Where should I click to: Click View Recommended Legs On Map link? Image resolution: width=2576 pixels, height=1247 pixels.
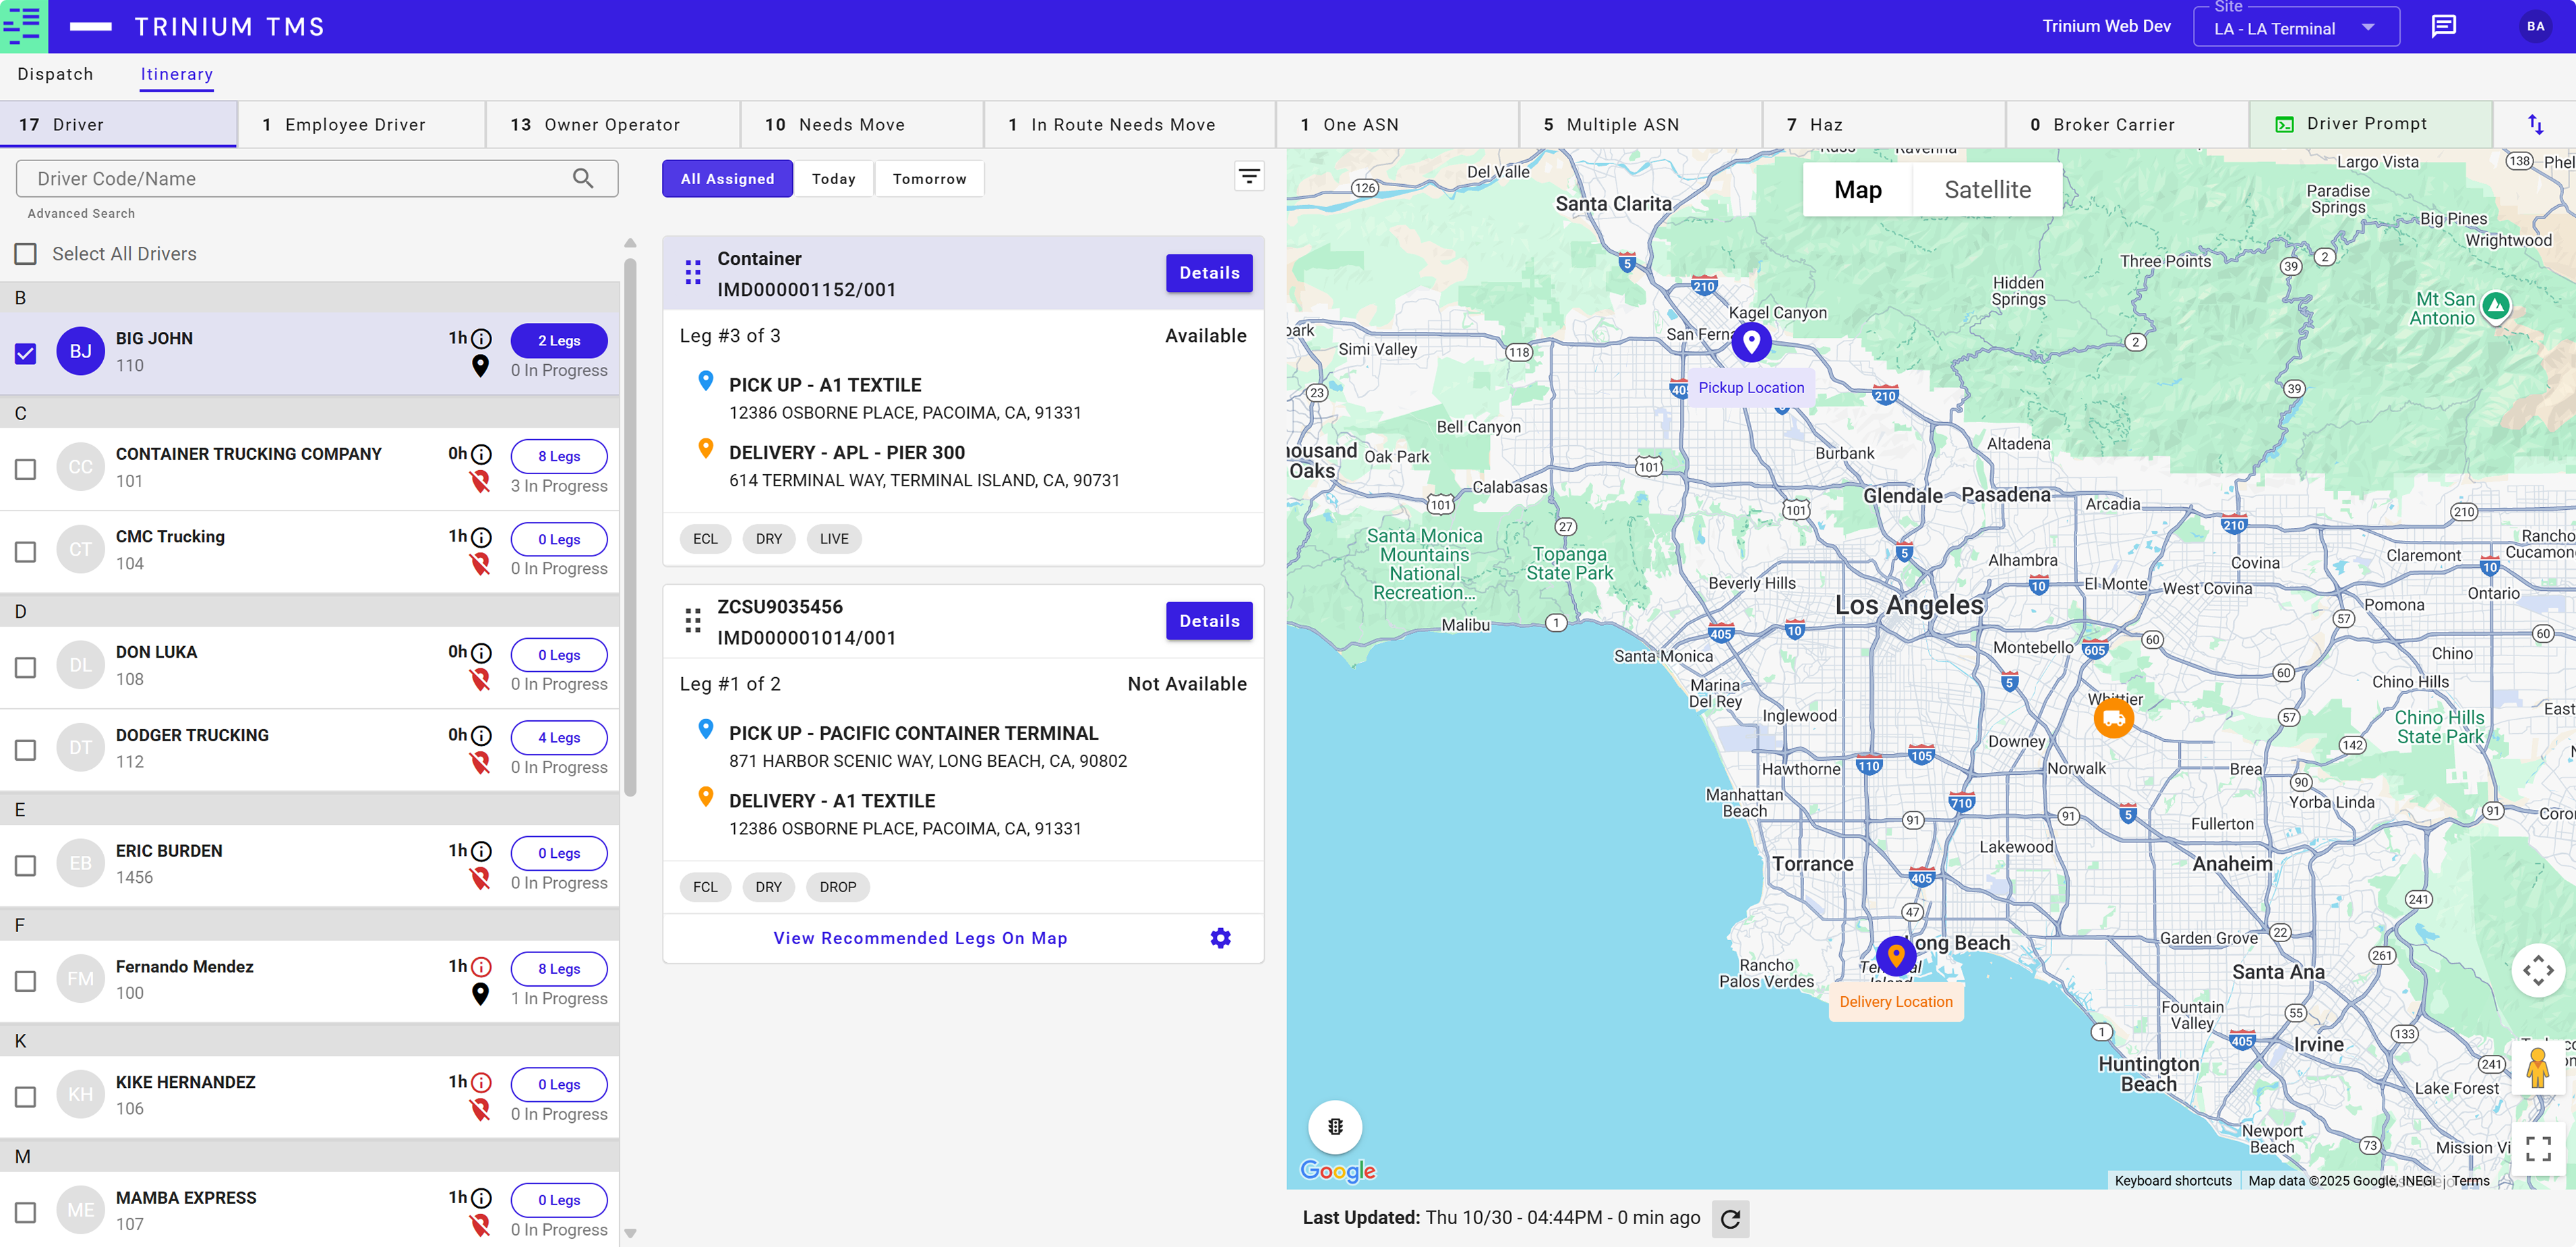click(919, 938)
